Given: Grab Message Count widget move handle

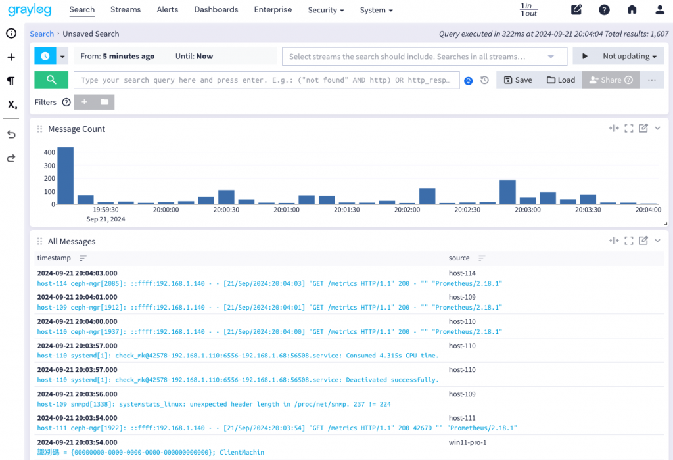Looking at the screenshot, I should [39, 129].
